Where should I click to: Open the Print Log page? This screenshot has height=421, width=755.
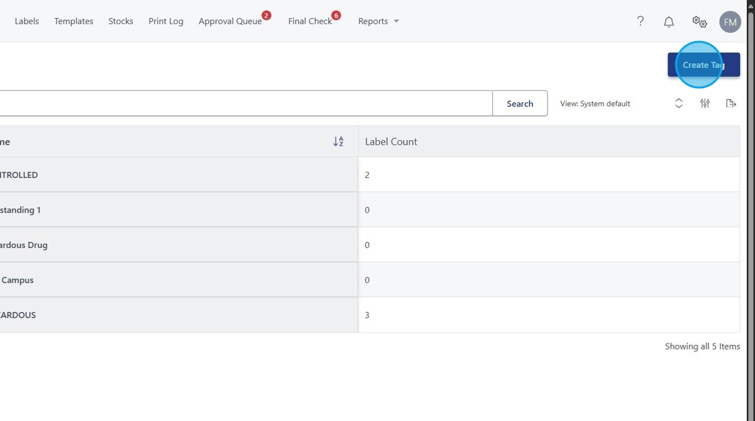coord(166,21)
